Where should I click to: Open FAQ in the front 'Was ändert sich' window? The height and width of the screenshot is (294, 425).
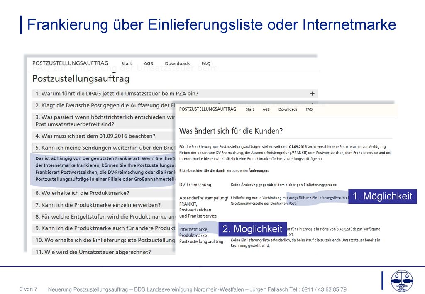[x=309, y=109]
